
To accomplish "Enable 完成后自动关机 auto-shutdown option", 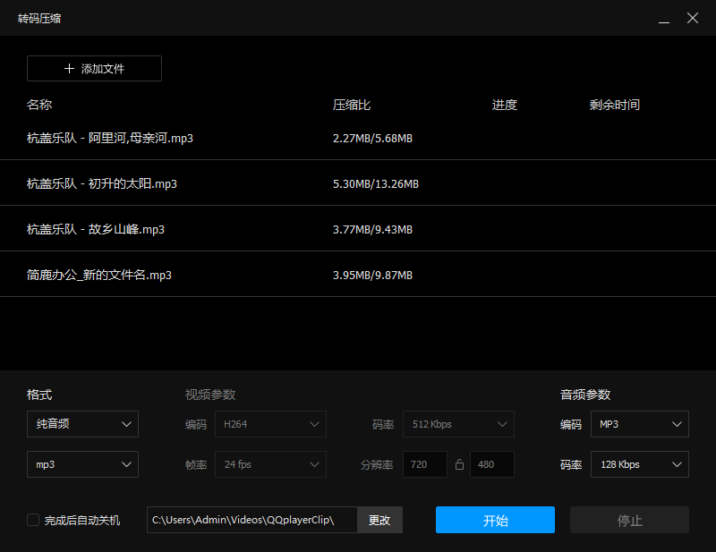I will point(33,520).
